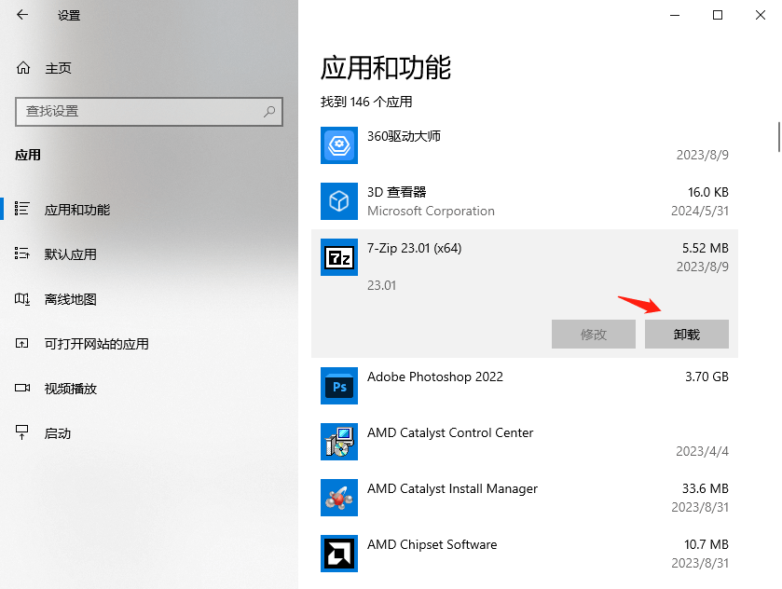Click the 3D 查看器 app icon

tap(338, 201)
